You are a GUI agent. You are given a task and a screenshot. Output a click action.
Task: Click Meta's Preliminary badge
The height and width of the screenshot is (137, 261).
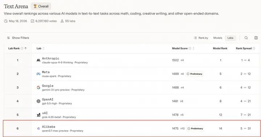[195, 74]
